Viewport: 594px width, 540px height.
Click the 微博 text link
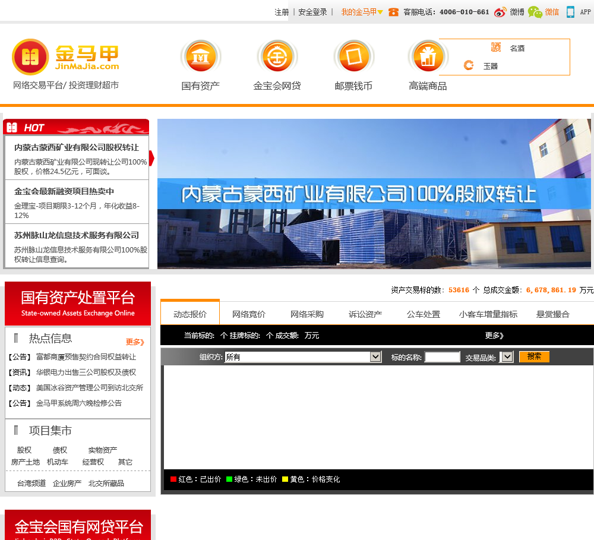click(517, 12)
